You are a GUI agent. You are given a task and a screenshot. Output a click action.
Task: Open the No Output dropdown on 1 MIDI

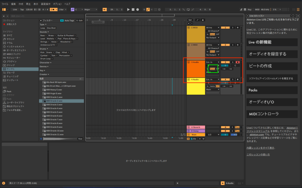coord(213,38)
